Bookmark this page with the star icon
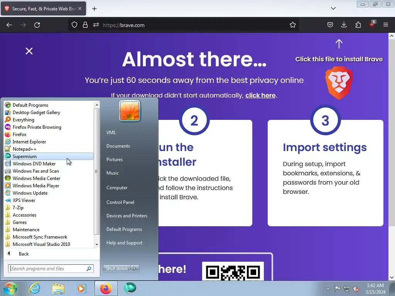 click(292, 25)
